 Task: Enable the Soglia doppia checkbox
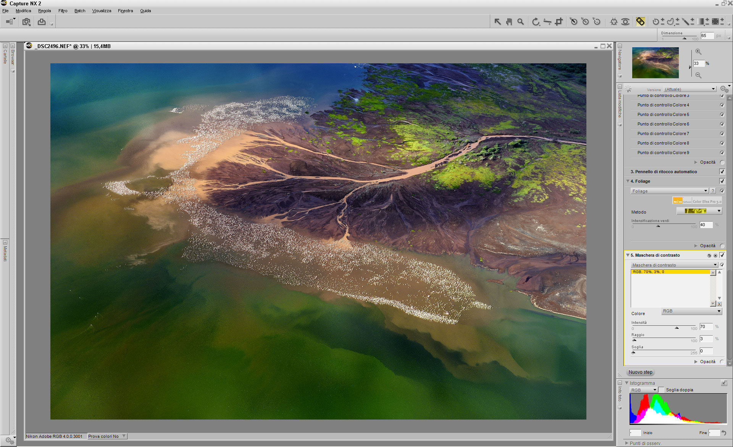[662, 390]
